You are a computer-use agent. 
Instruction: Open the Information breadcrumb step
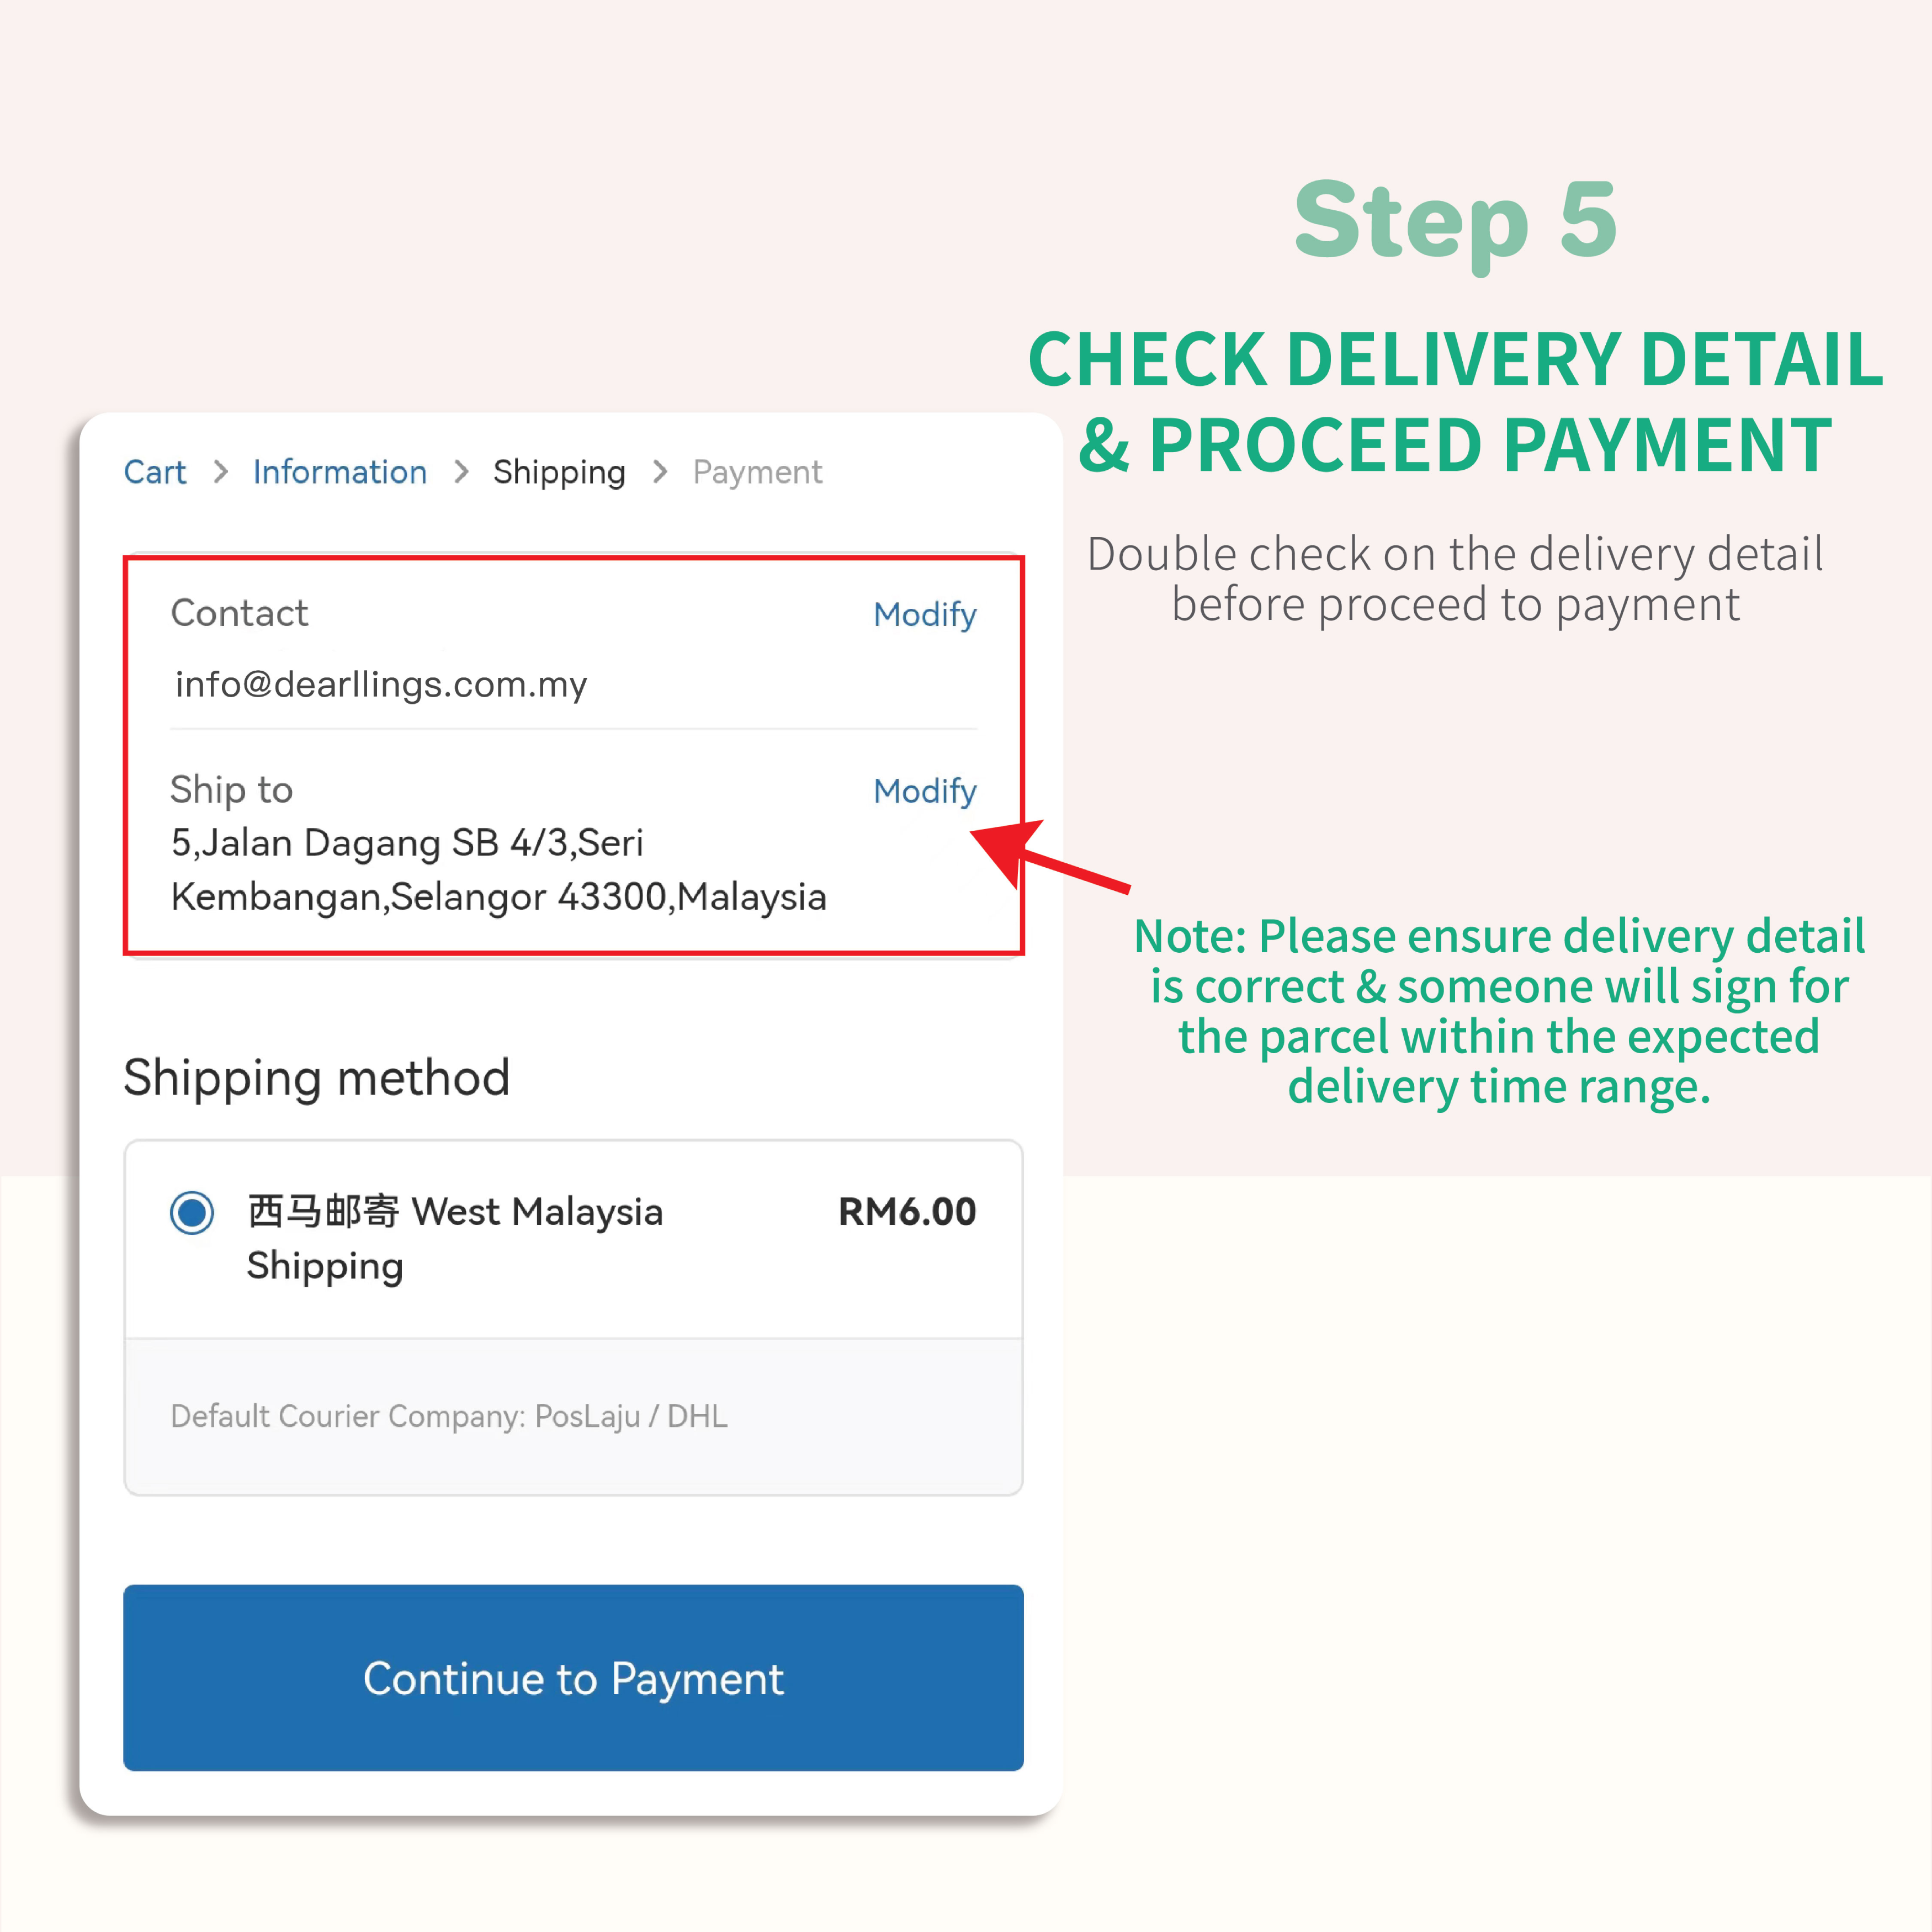(339, 471)
